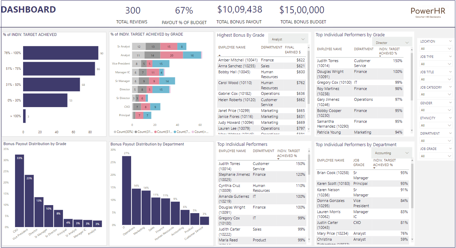Select Donna Gonzales (10295) employee name
Image resolution: width=456 pixels, height=248 pixels.
pos(331,203)
